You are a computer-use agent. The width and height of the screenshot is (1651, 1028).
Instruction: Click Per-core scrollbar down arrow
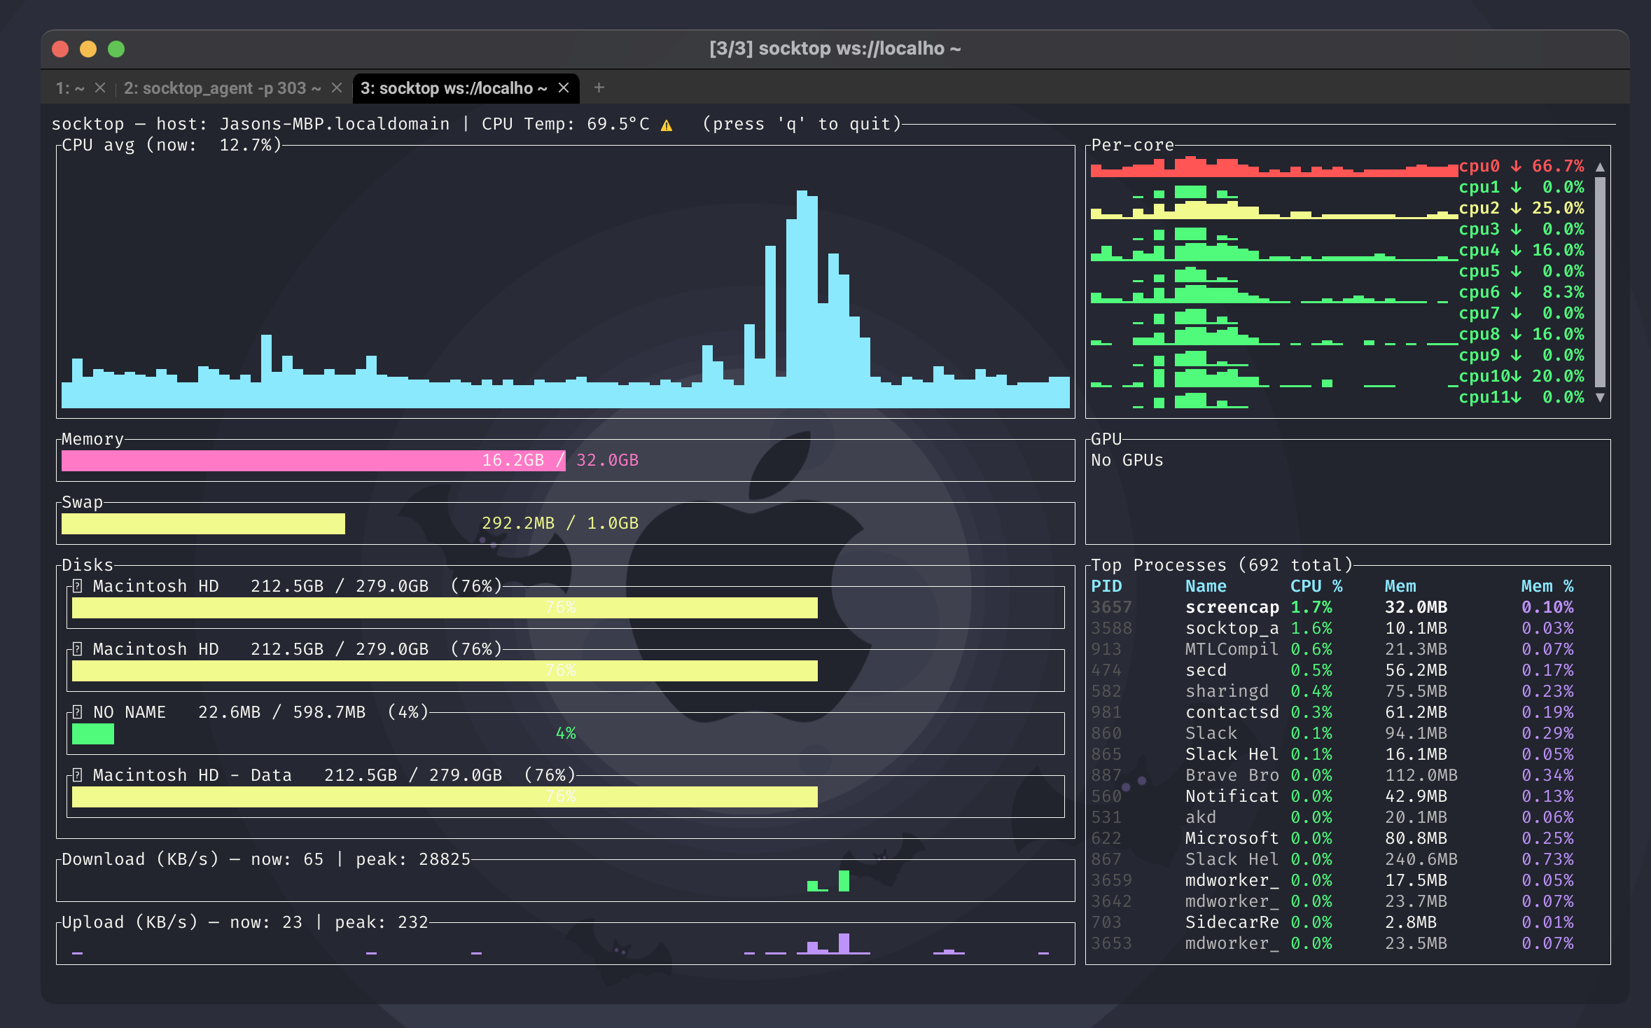[x=1600, y=397]
